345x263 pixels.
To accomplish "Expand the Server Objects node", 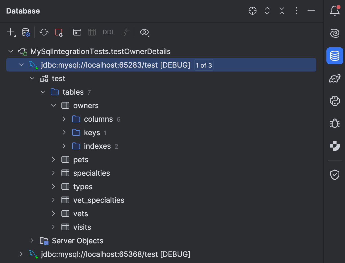I will pyautogui.click(x=32, y=240).
